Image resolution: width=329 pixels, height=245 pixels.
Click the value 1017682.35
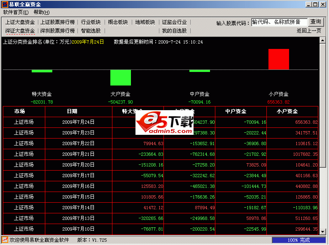pyautogui.click(x=305, y=154)
